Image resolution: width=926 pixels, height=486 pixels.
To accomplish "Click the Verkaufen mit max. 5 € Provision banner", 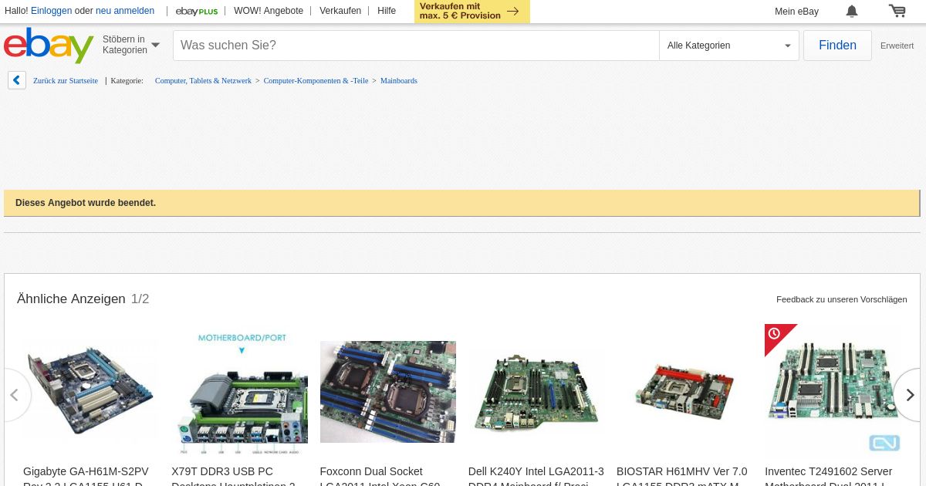I will [472, 12].
